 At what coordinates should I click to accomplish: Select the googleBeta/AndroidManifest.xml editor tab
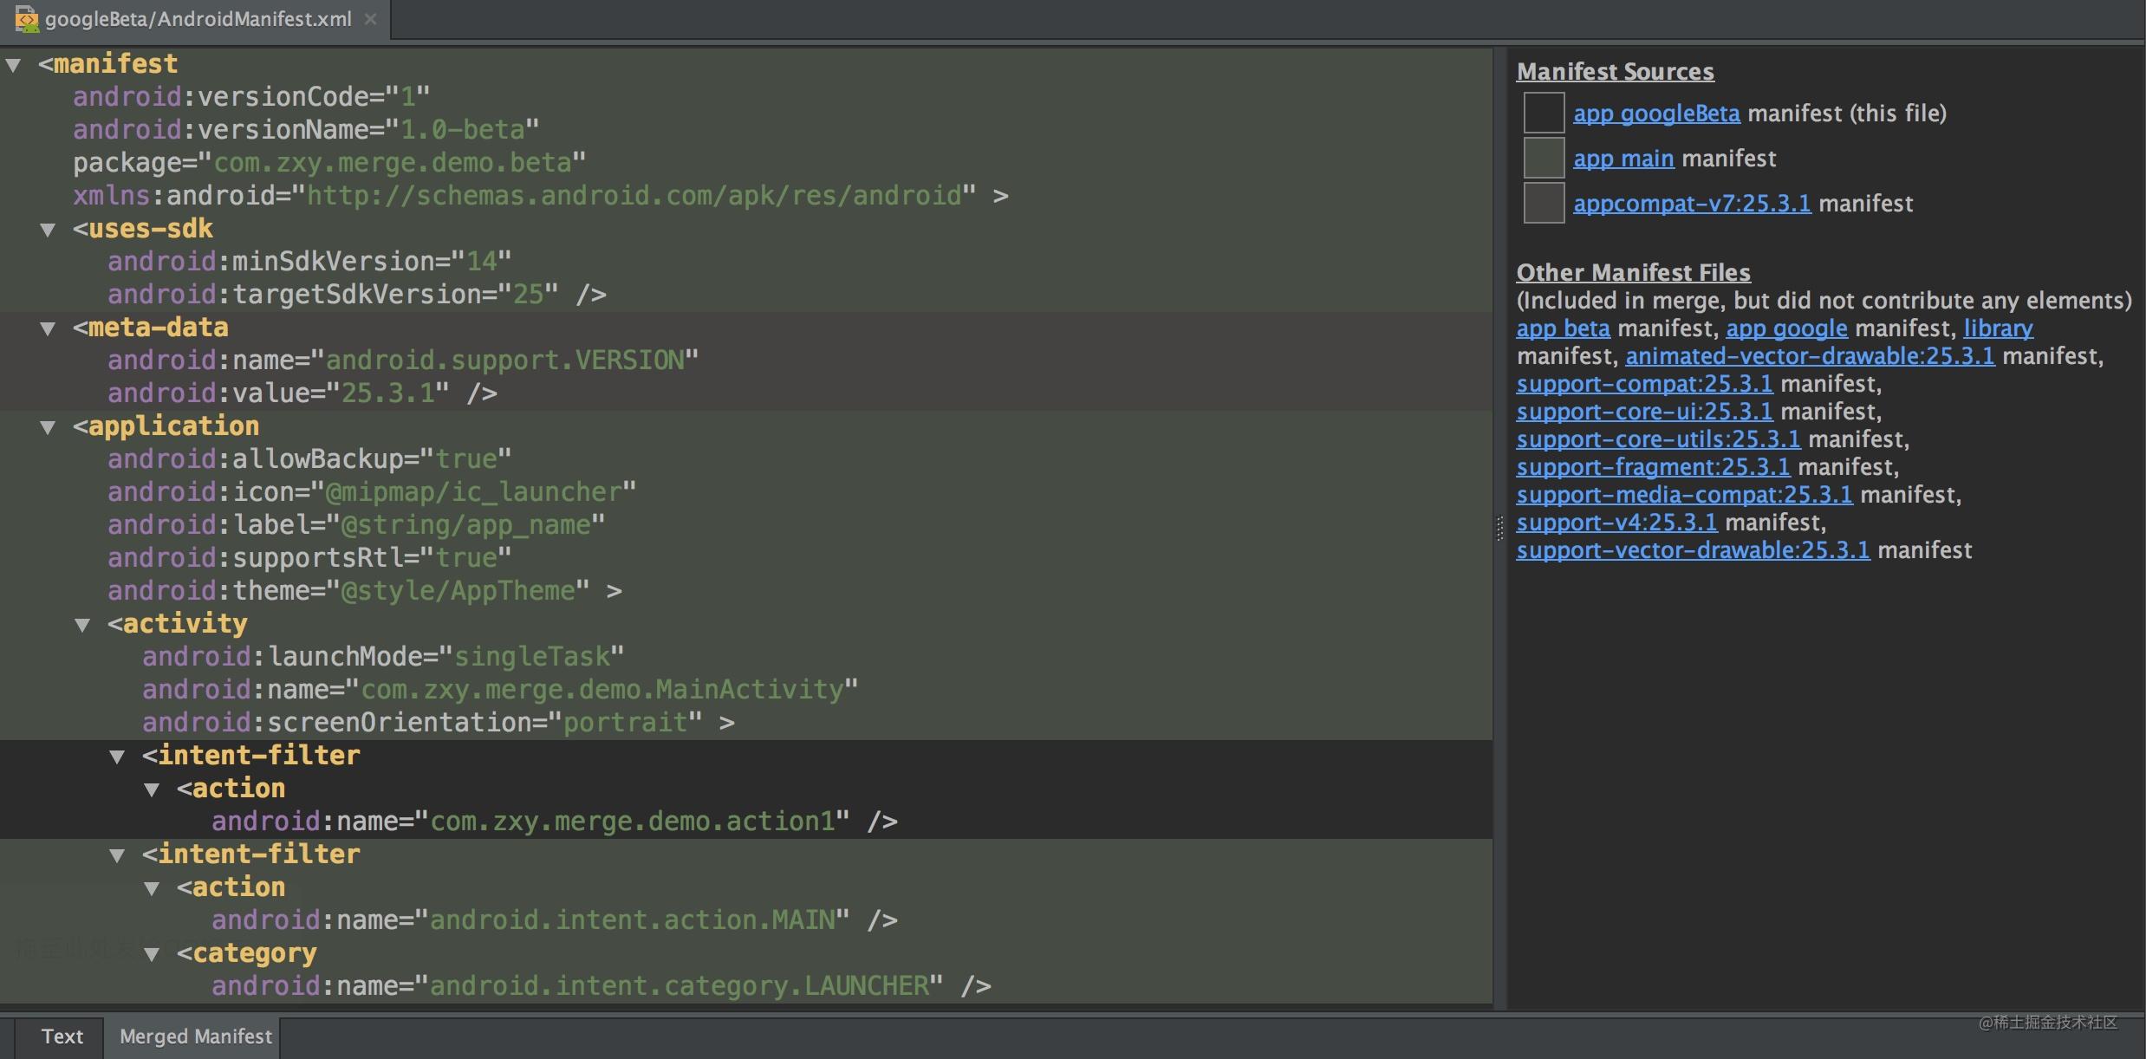point(195,19)
